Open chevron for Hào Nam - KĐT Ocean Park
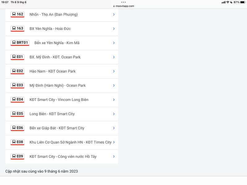This screenshot has width=247, height=185. tap(114, 71)
